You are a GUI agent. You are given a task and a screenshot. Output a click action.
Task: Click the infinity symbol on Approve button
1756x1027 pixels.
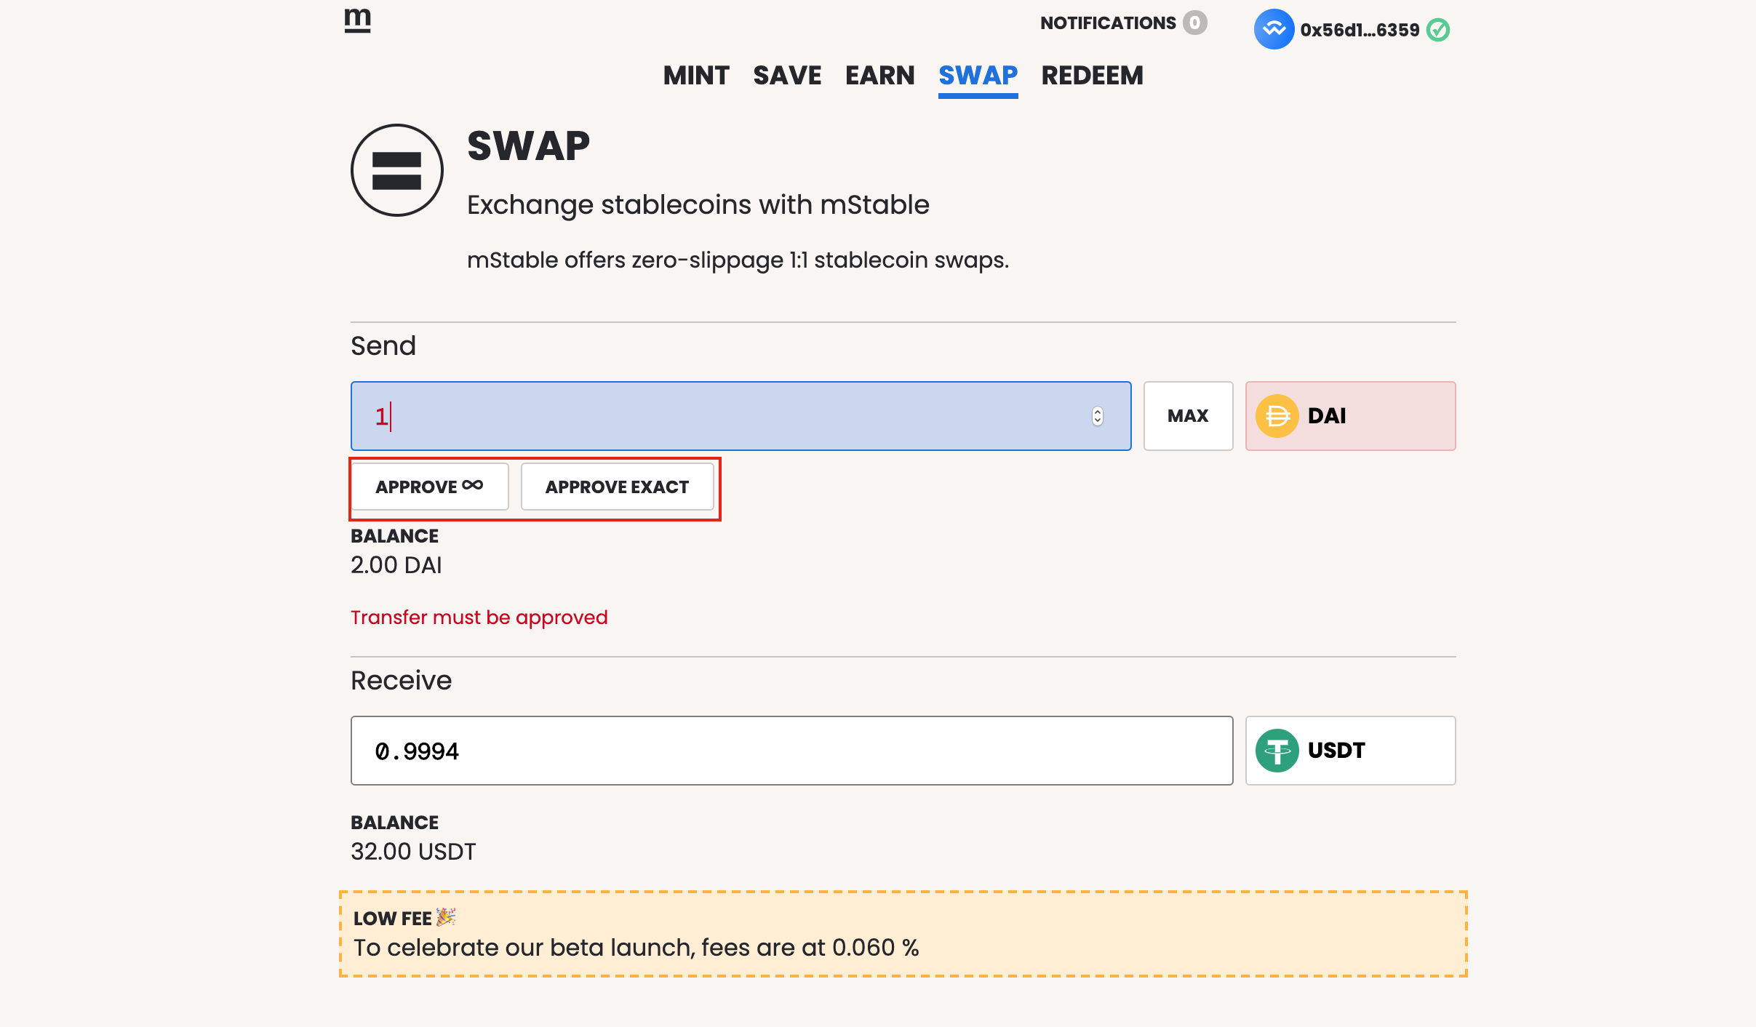click(473, 485)
